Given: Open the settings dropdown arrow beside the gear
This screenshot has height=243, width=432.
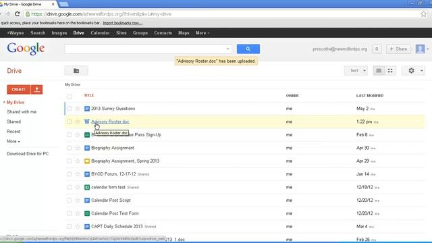Looking at the screenshot, I should 421,71.
